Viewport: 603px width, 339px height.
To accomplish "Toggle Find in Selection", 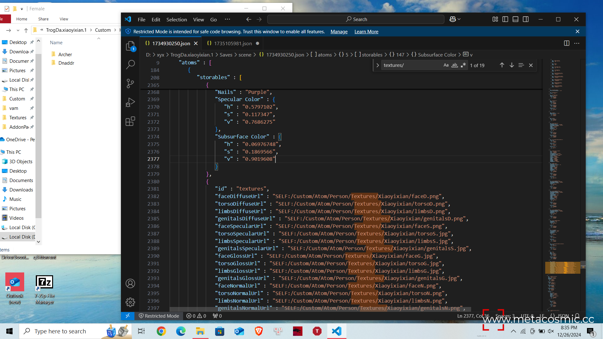I will pyautogui.click(x=521, y=65).
